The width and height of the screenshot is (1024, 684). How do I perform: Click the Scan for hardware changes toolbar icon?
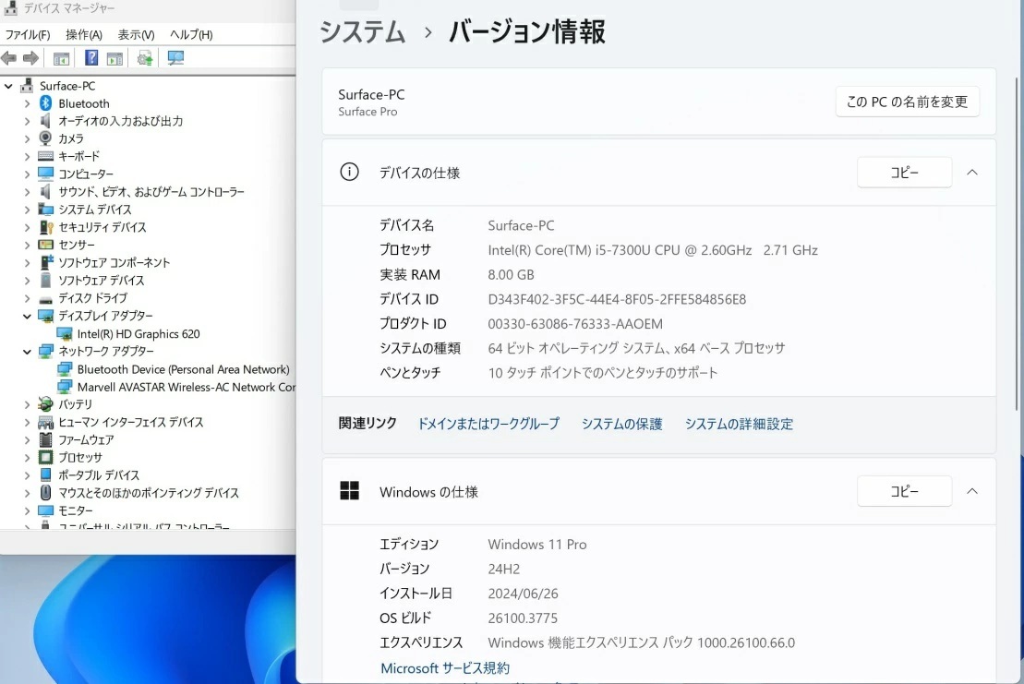tap(175, 57)
